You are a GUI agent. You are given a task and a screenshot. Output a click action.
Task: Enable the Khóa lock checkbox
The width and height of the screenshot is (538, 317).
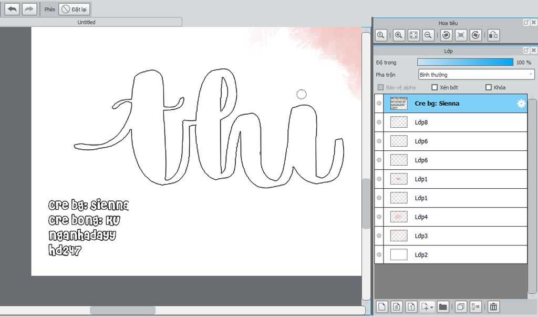(x=489, y=88)
